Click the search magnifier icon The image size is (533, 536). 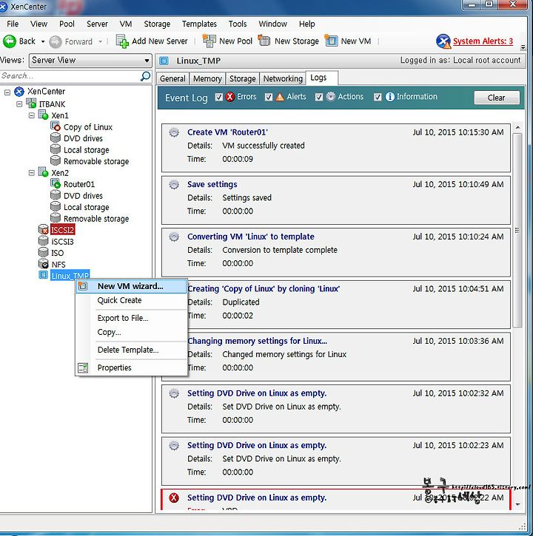point(145,76)
